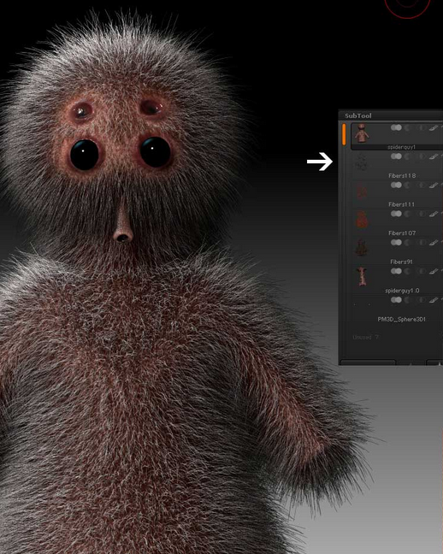Click the polypaint brush icon on Fibers107
The image size is (443, 554).
click(x=434, y=214)
